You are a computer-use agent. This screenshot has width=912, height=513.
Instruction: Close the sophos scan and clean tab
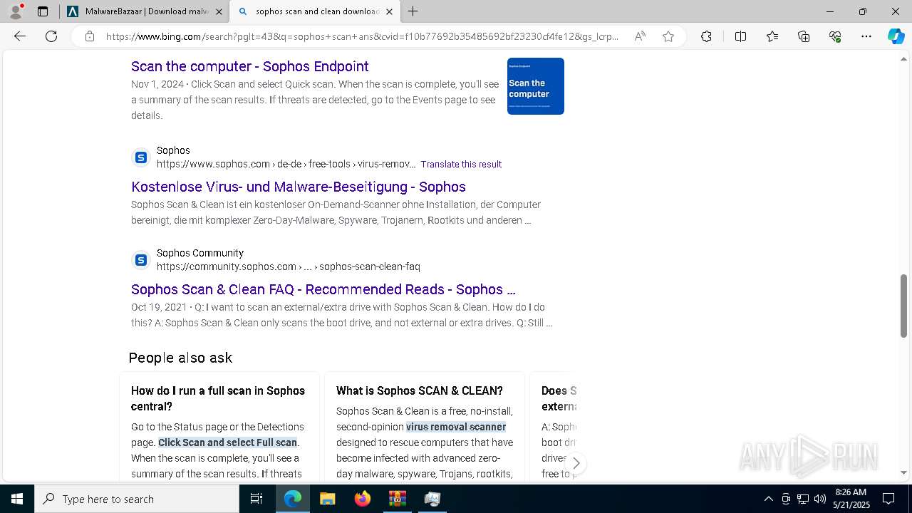389,11
